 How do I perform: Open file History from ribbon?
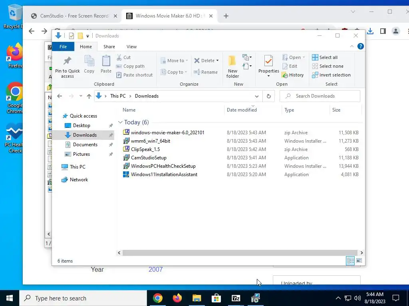click(293, 75)
